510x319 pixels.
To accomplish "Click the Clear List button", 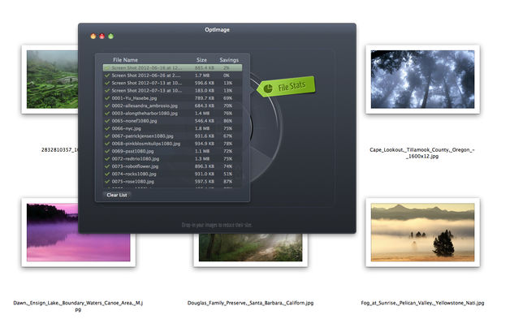I will (x=117, y=195).
